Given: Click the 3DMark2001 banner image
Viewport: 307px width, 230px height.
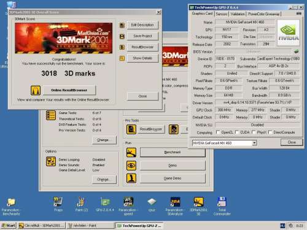Looking at the screenshot, I should point(63,38).
